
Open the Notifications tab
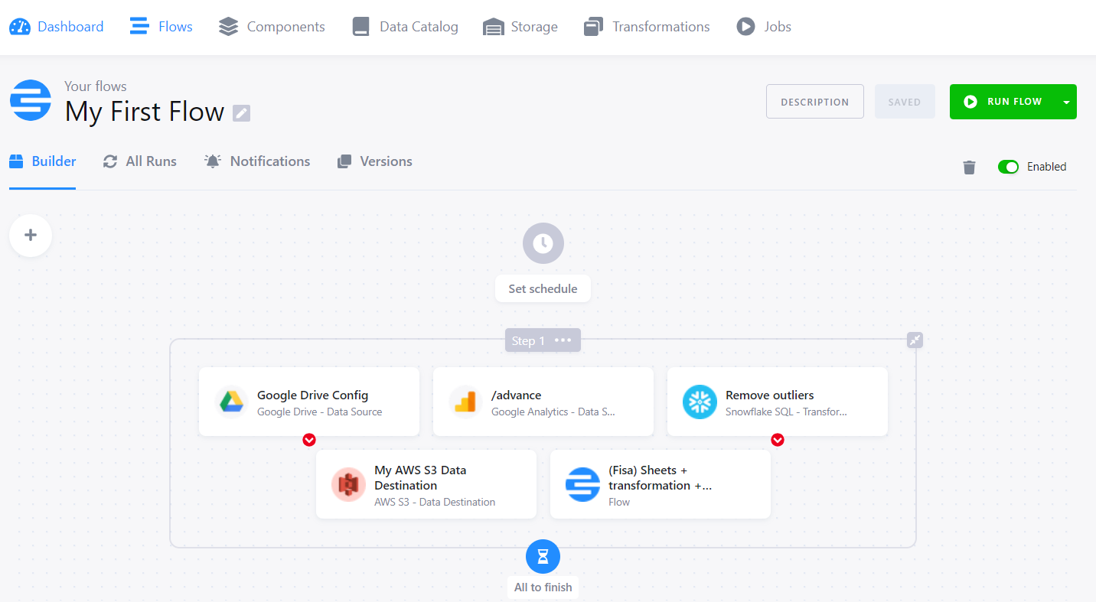[x=257, y=161]
